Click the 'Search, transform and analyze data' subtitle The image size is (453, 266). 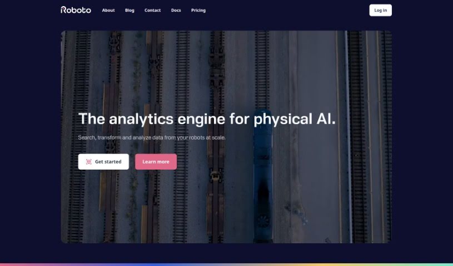[x=152, y=137]
